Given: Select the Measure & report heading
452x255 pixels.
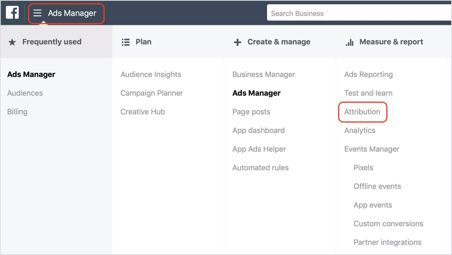Looking at the screenshot, I should pyautogui.click(x=391, y=42).
